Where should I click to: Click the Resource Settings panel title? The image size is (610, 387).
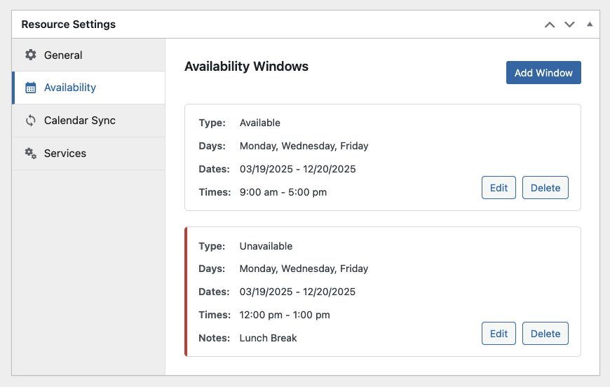(x=69, y=24)
